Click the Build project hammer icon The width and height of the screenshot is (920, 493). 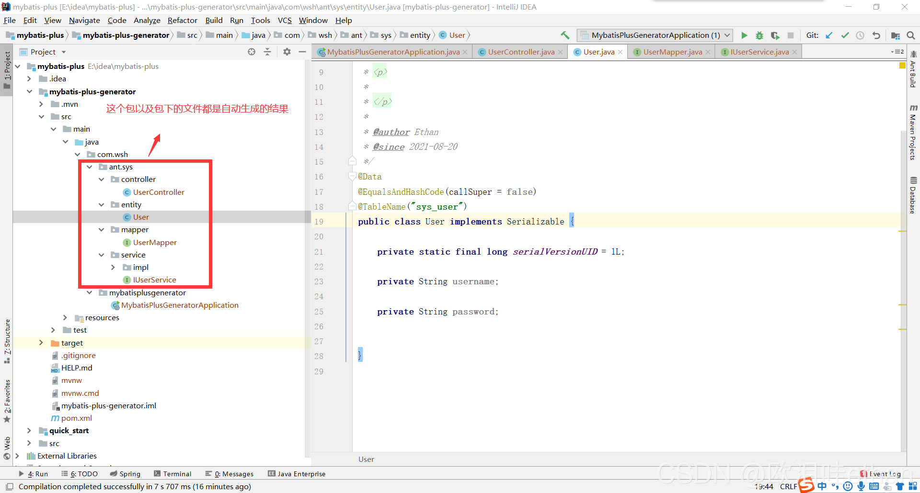565,35
